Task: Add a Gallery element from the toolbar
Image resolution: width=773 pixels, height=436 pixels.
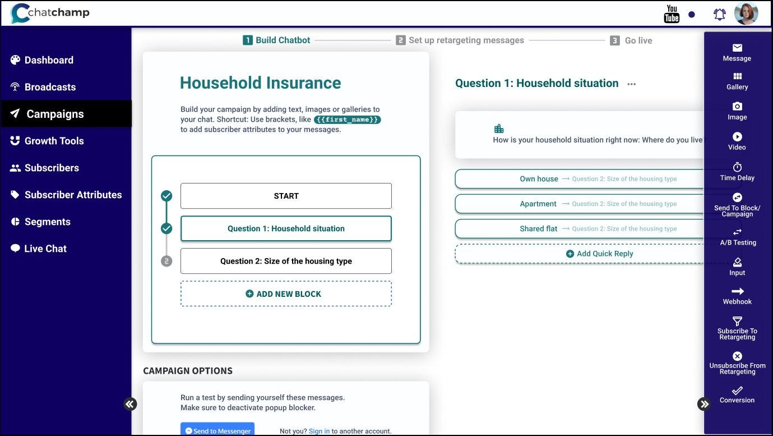Action: [737, 81]
